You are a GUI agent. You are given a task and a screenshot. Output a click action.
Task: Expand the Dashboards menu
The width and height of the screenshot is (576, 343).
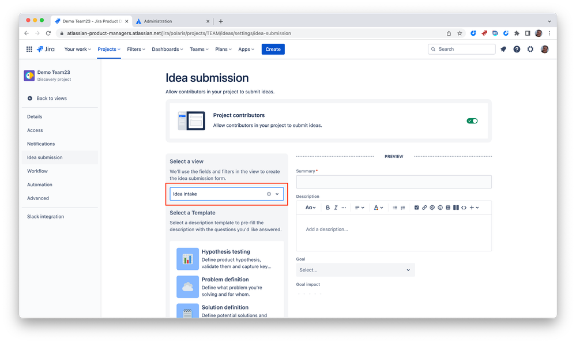[167, 49]
